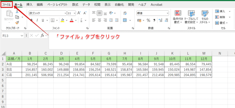The height and width of the screenshot is (108, 235).
Task: Open the ファイル tab
Action: point(6,5)
